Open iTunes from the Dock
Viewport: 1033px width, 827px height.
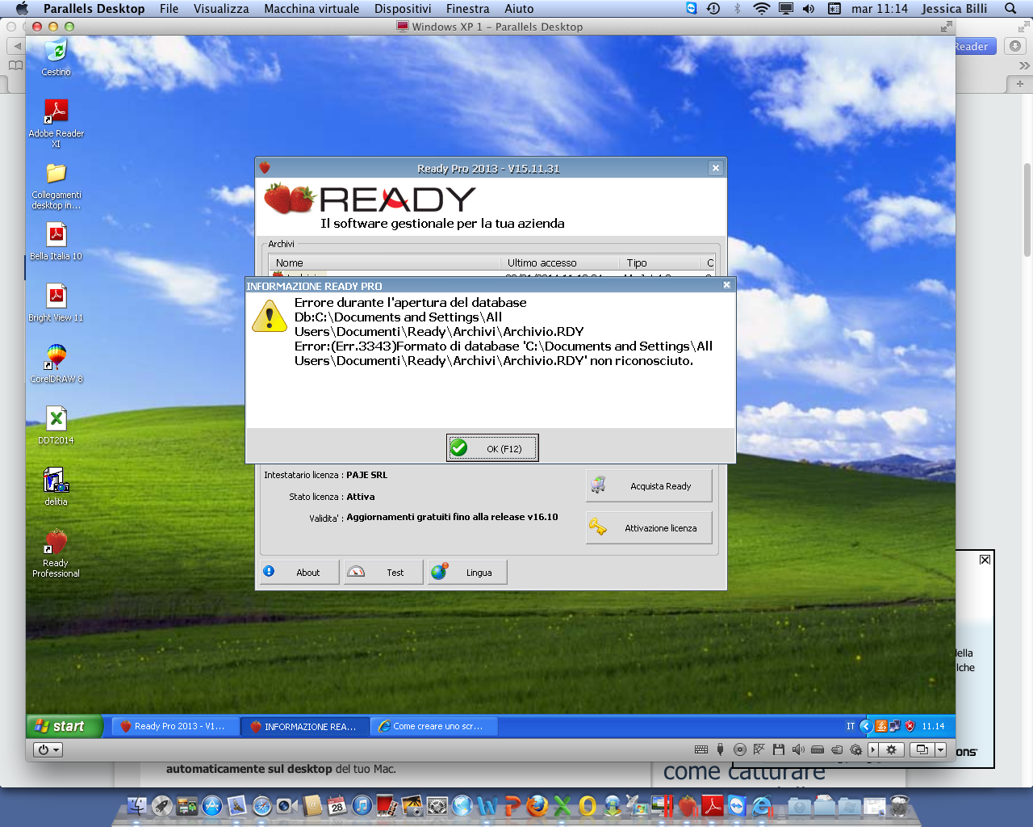(x=362, y=805)
